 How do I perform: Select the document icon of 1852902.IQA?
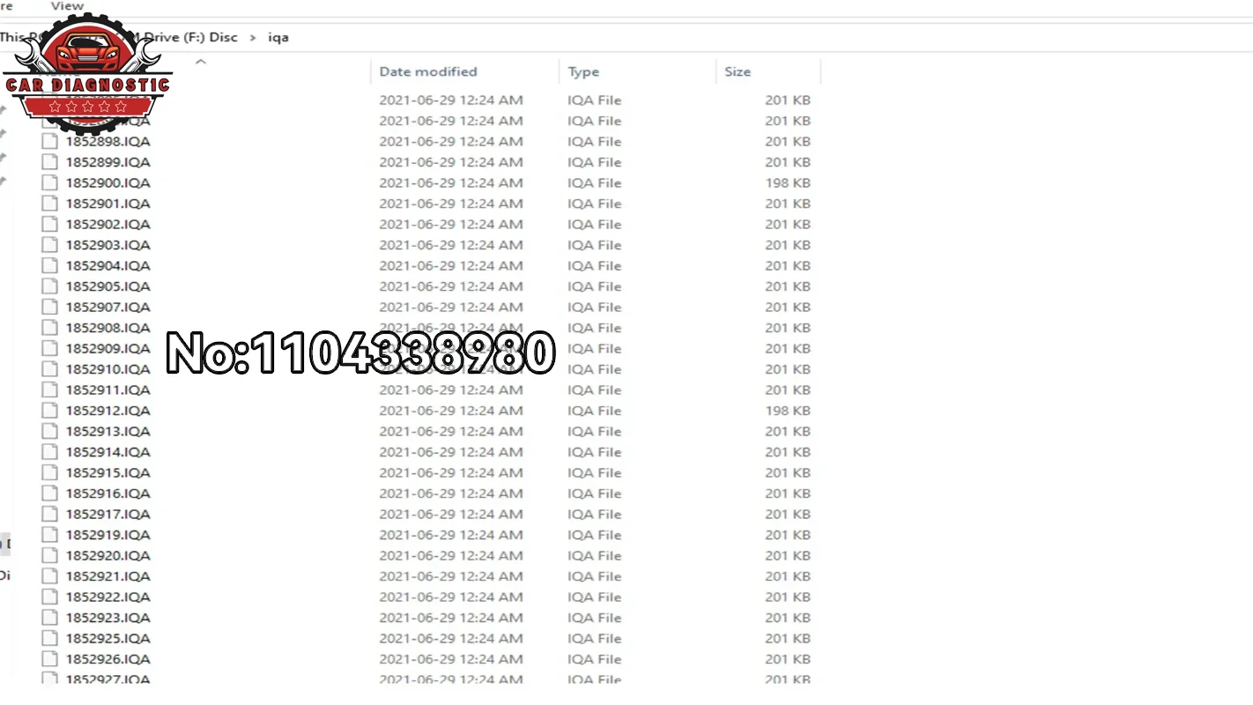click(49, 224)
